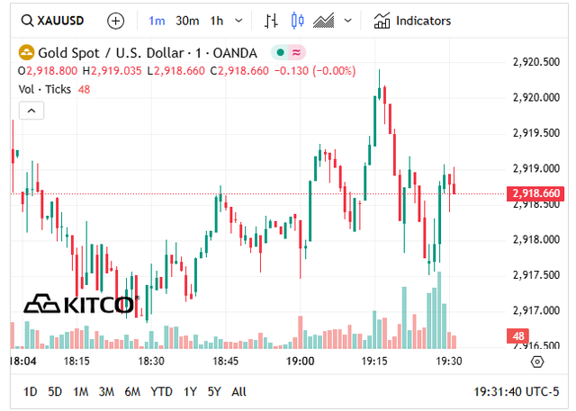Click the 18:30 time axis label
This screenshot has width=576, height=411.
pos(151,362)
